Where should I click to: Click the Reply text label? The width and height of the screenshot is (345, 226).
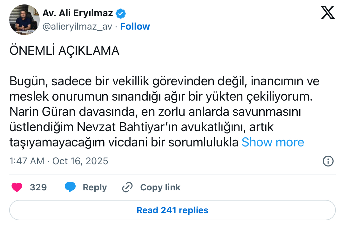(x=95, y=187)
